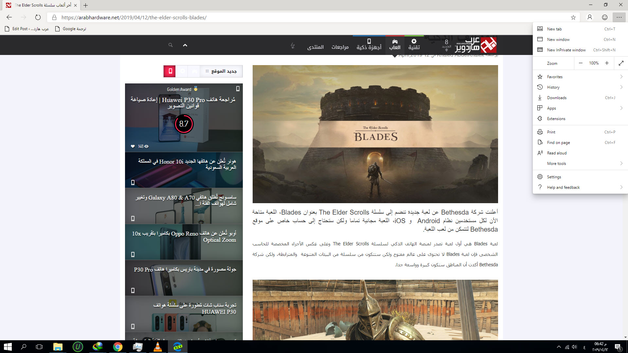Click the browser back arrow
Screen dimensions: 628x353
coord(9,17)
